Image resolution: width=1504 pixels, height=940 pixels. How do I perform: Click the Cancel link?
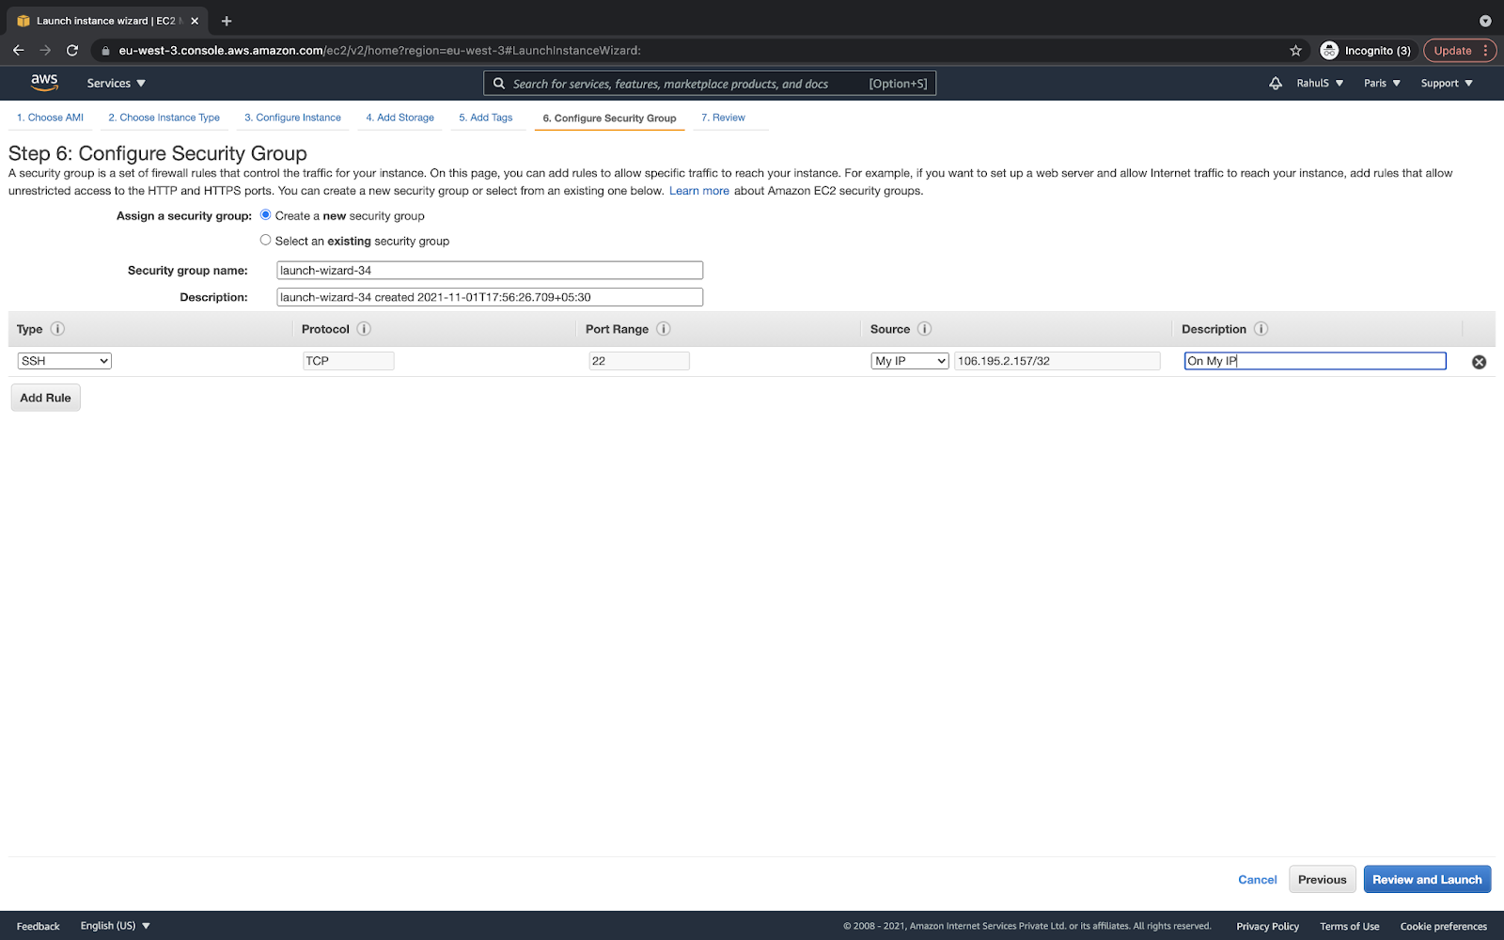[1258, 880]
